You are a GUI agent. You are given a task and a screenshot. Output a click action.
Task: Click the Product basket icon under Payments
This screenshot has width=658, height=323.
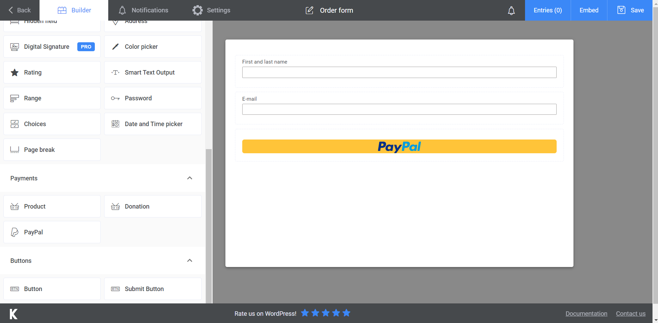(x=14, y=206)
